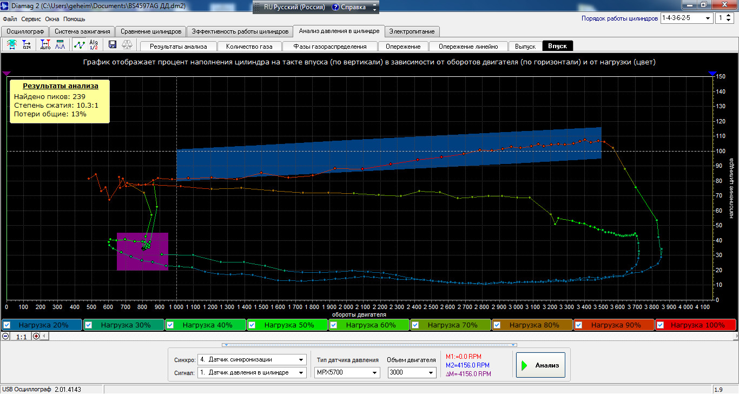The height and width of the screenshot is (394, 739).
Task: Toggle the Нагрузка 40% checkbox
Action: point(170,325)
